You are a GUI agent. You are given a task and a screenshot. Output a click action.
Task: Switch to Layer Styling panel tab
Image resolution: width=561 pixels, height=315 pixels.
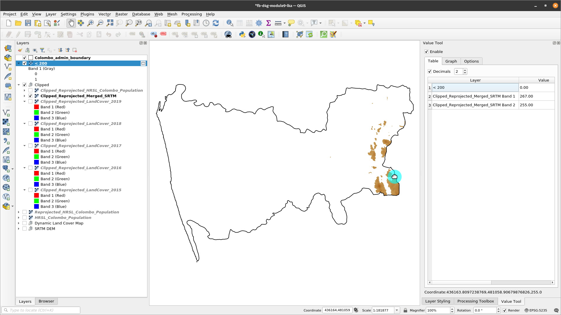(438, 301)
